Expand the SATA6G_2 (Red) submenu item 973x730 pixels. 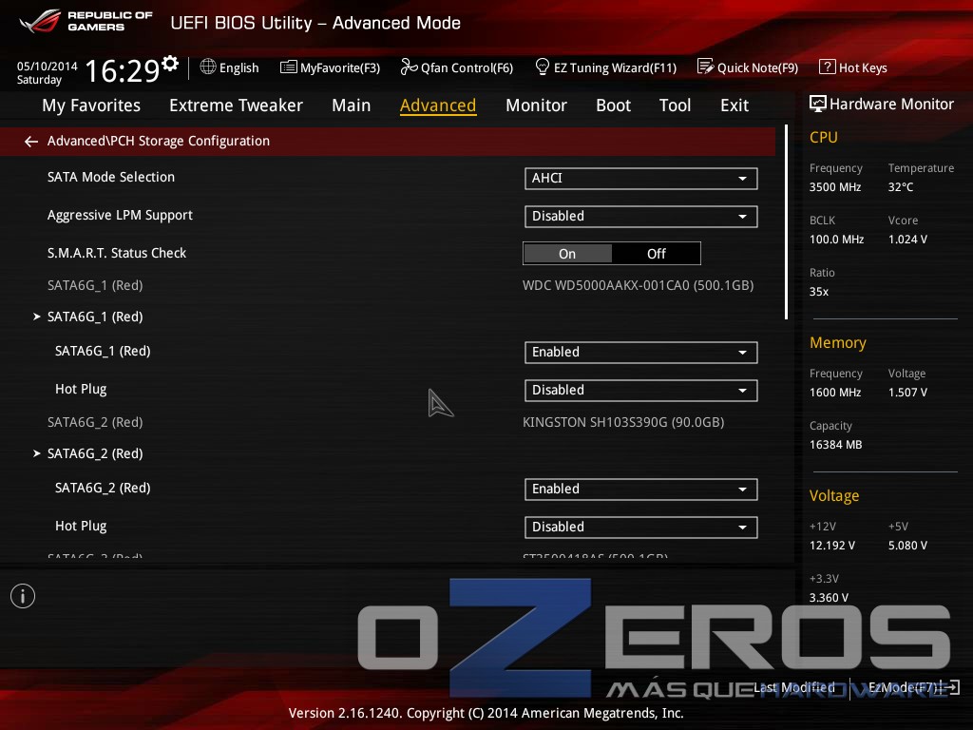click(95, 454)
